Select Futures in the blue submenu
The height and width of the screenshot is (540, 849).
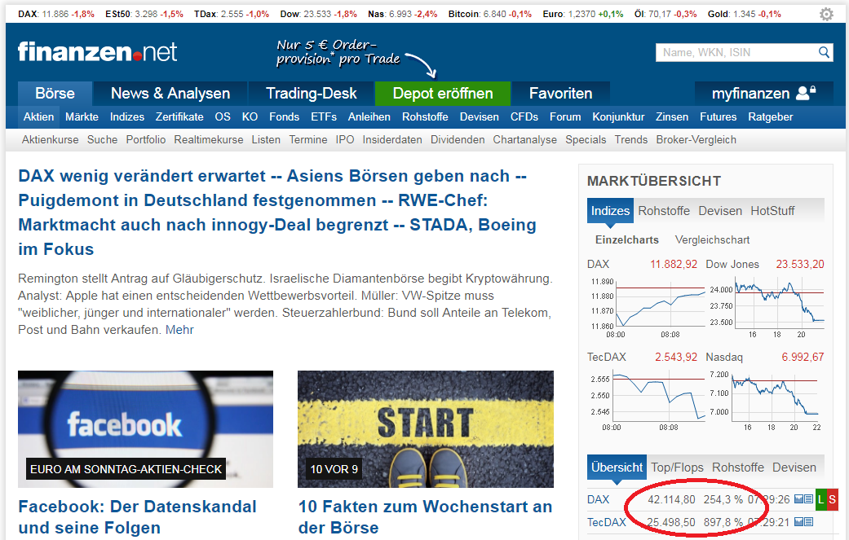718,116
